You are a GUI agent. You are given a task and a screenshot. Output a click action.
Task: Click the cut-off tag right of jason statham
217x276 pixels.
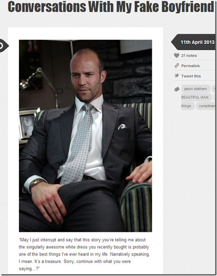pyautogui.click(x=213, y=89)
